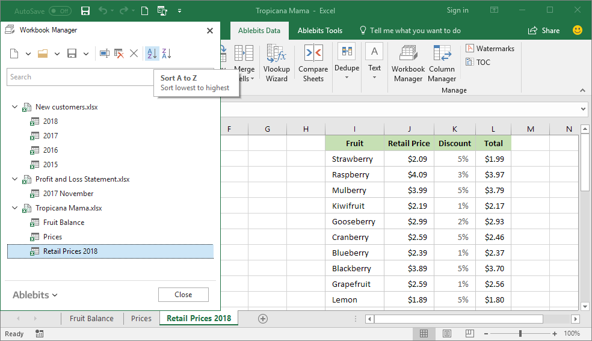Click the zoom in plus button
This screenshot has width=592, height=341.
tap(554, 333)
